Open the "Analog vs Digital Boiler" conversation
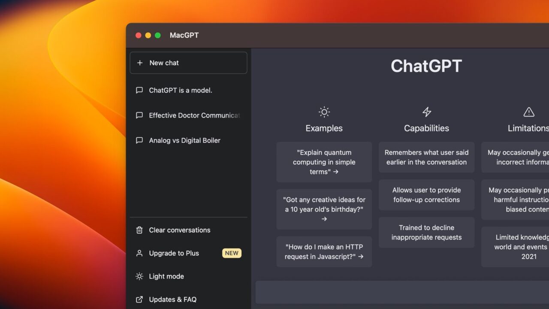Image resolution: width=549 pixels, height=309 pixels. [x=184, y=140]
